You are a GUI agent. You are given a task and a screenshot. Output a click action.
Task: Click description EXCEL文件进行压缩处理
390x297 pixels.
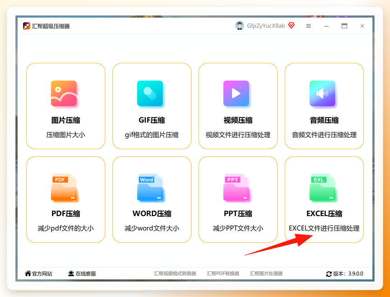pos(324,228)
